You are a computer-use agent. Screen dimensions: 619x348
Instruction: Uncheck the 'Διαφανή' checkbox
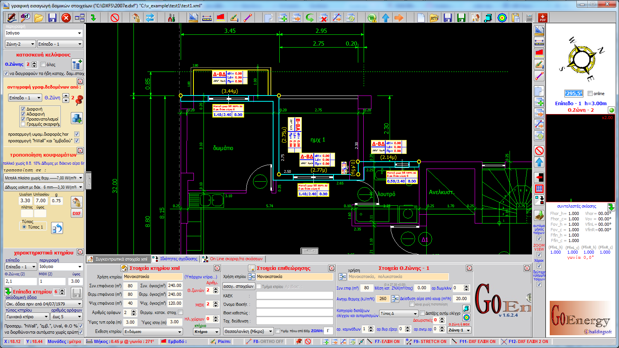click(x=23, y=109)
